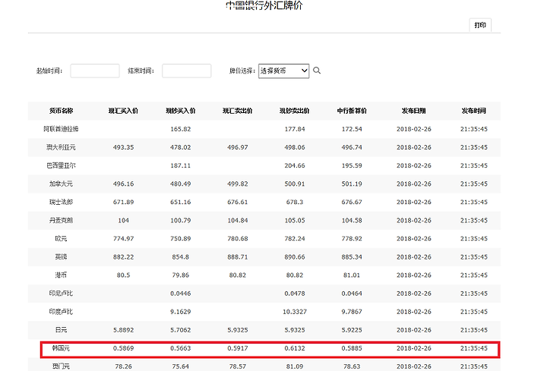
Task: Click the 现钞卖出价 column header
Action: (295, 111)
